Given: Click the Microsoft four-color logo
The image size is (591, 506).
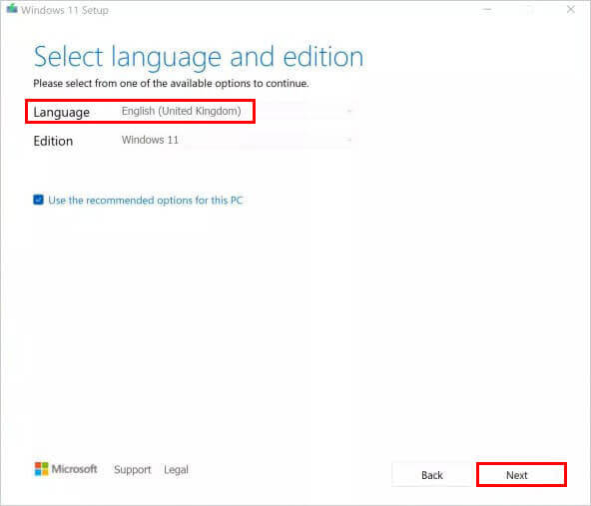Looking at the screenshot, I should 42,469.
